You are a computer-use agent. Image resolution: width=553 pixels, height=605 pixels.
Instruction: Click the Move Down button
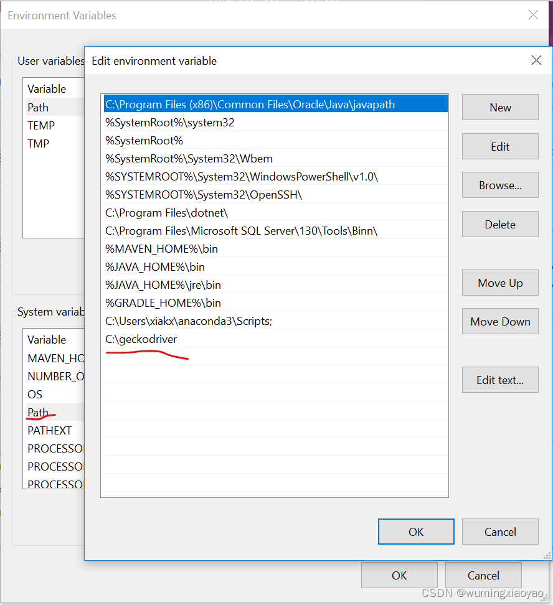pyautogui.click(x=500, y=321)
